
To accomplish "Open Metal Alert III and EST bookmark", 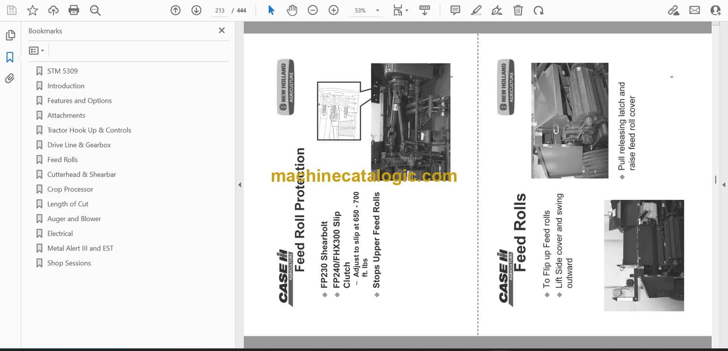I will tap(81, 248).
